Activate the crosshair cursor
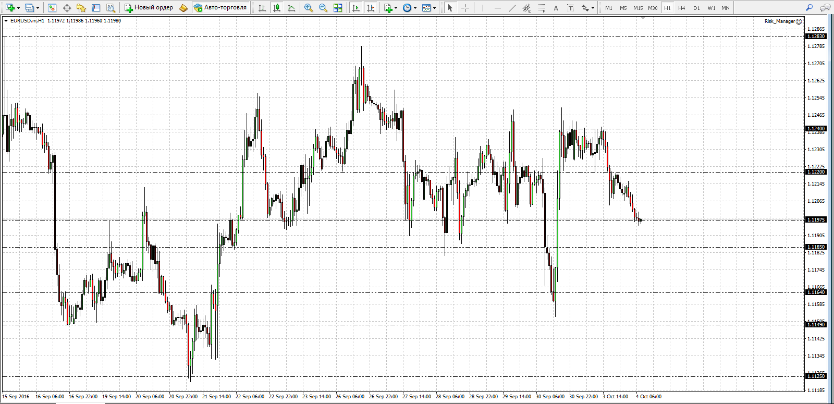 click(465, 8)
